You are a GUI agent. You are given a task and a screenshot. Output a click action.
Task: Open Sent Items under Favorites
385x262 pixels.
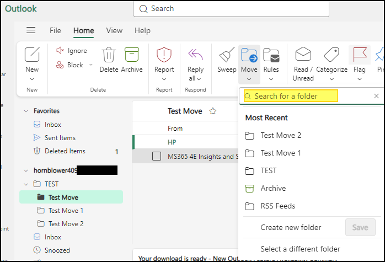71,138
